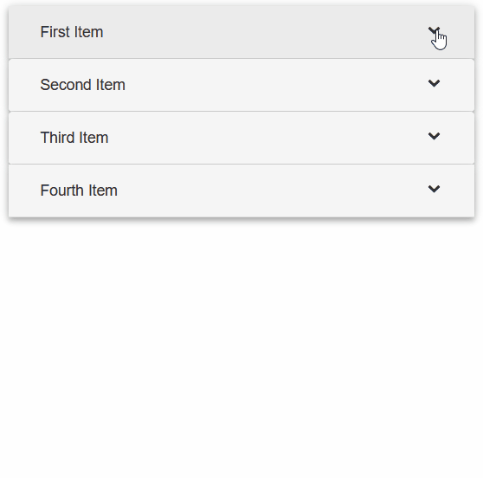This screenshot has width=483, height=478.
Task: Click the 'Third Item' heading label
Action: click(x=74, y=138)
